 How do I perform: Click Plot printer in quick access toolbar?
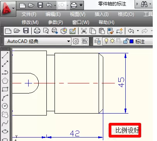tap(74, 5)
